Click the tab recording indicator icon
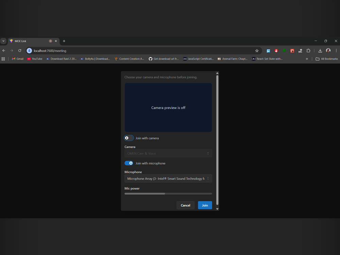The height and width of the screenshot is (255, 340). pos(51,41)
